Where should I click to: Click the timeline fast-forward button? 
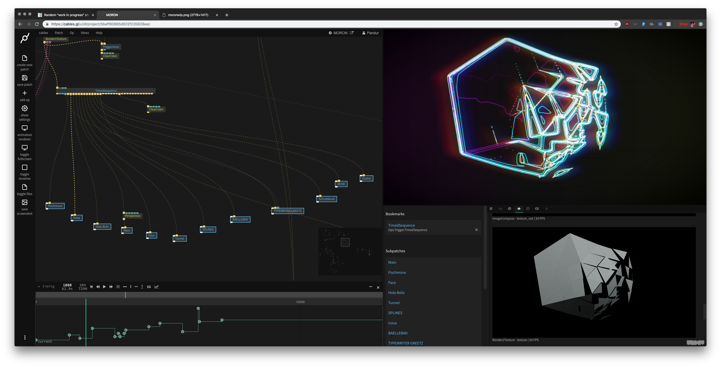tap(111, 286)
